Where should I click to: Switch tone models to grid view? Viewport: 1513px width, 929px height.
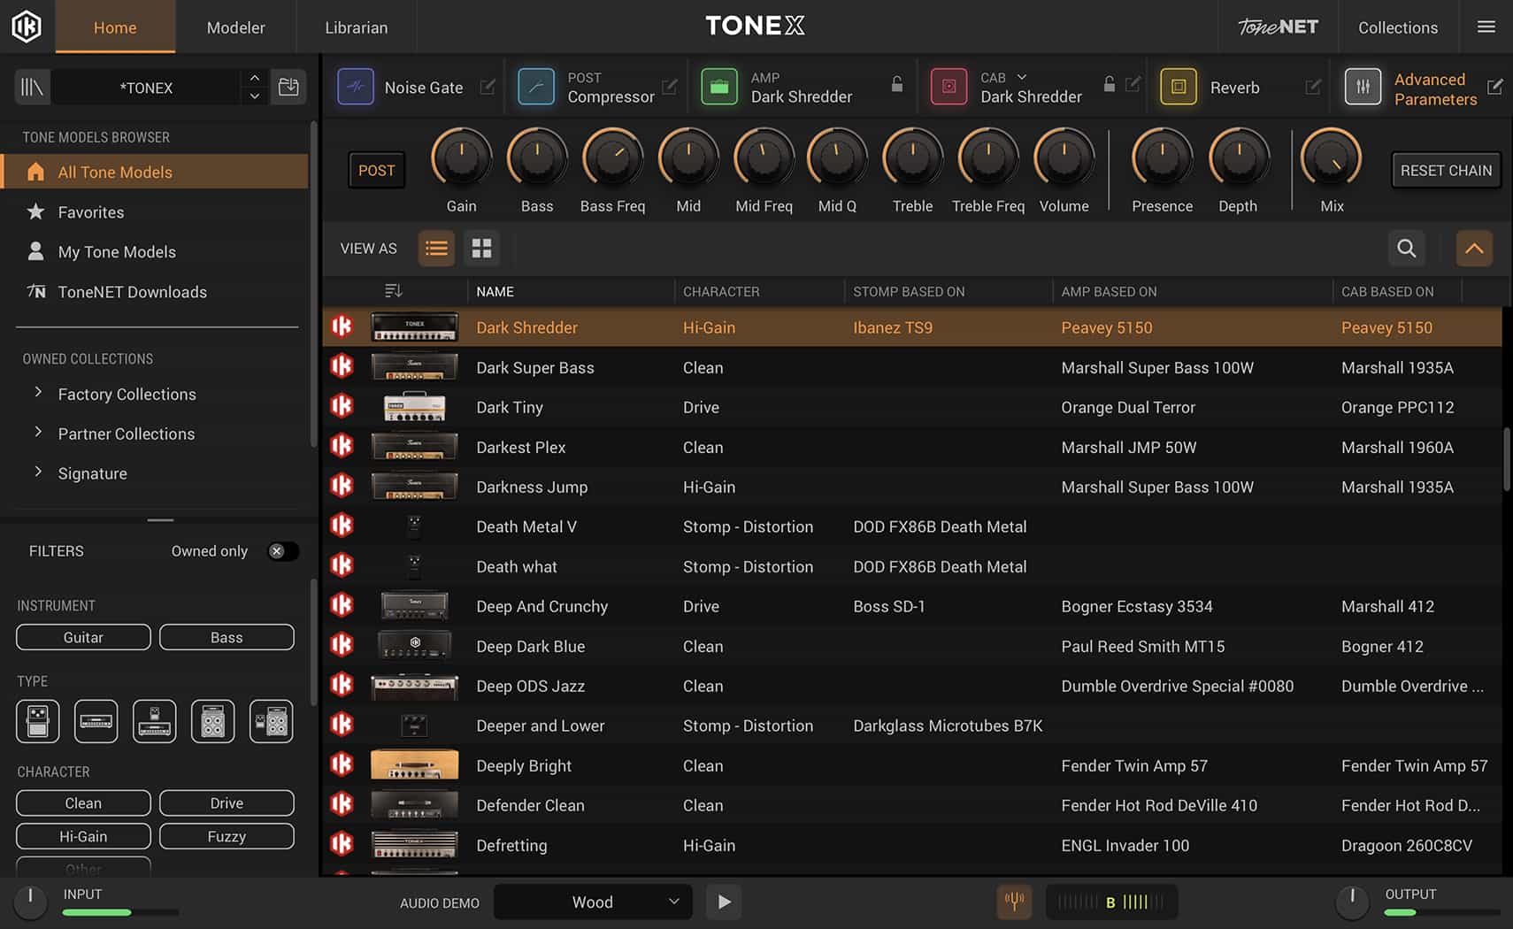pyautogui.click(x=481, y=249)
